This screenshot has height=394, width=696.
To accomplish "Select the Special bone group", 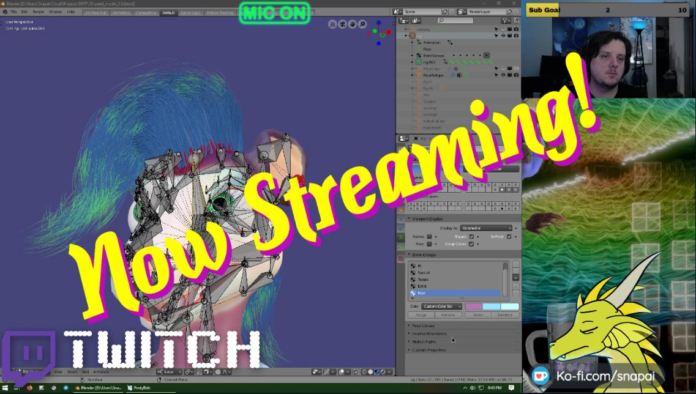I will tap(455, 272).
